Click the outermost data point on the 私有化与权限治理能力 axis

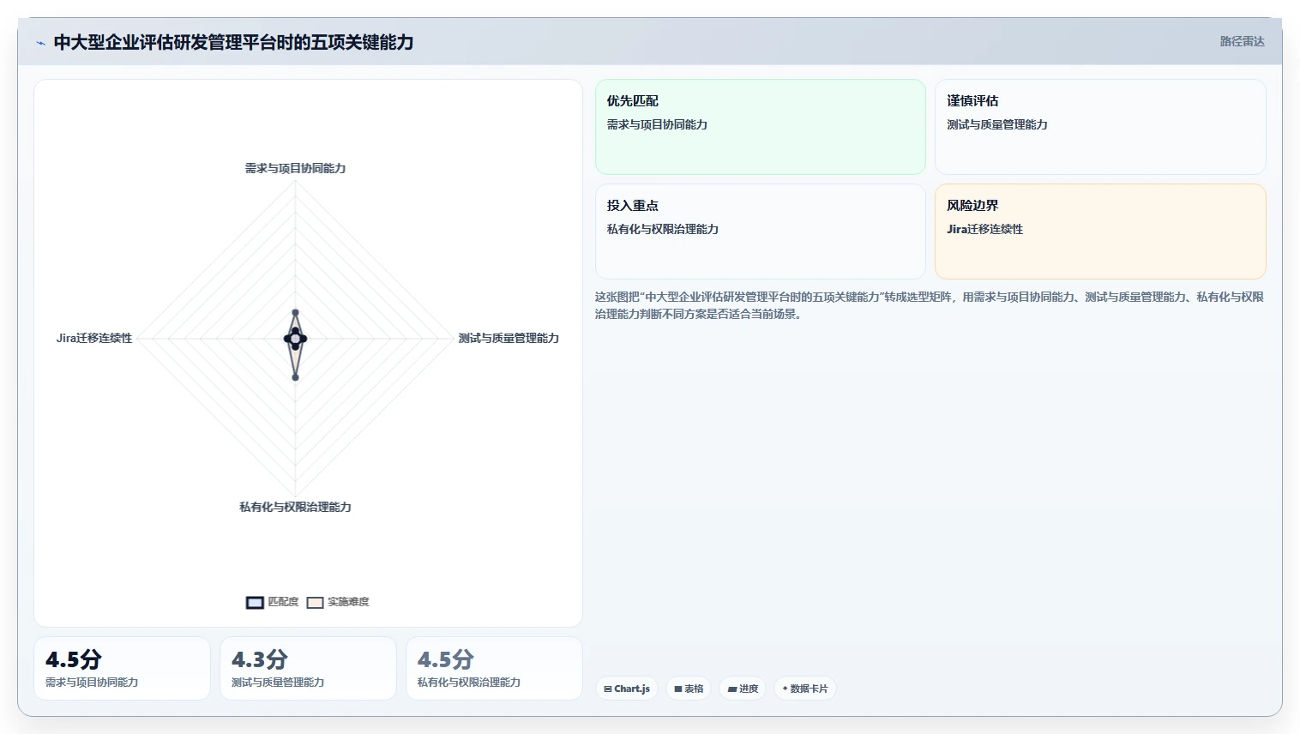click(295, 377)
